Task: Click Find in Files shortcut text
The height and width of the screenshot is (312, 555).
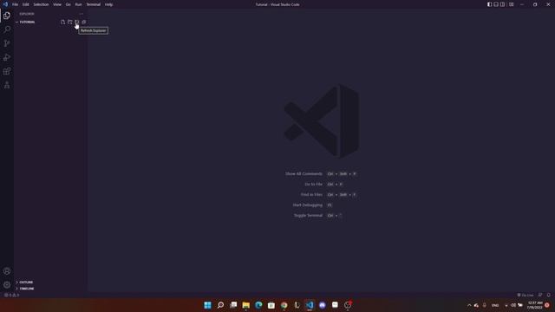Action: coord(311,194)
